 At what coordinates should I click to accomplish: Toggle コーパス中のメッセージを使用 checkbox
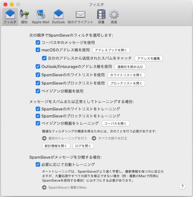click(38, 43)
